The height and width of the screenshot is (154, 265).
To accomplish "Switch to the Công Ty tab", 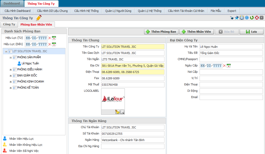I will (9, 24).
